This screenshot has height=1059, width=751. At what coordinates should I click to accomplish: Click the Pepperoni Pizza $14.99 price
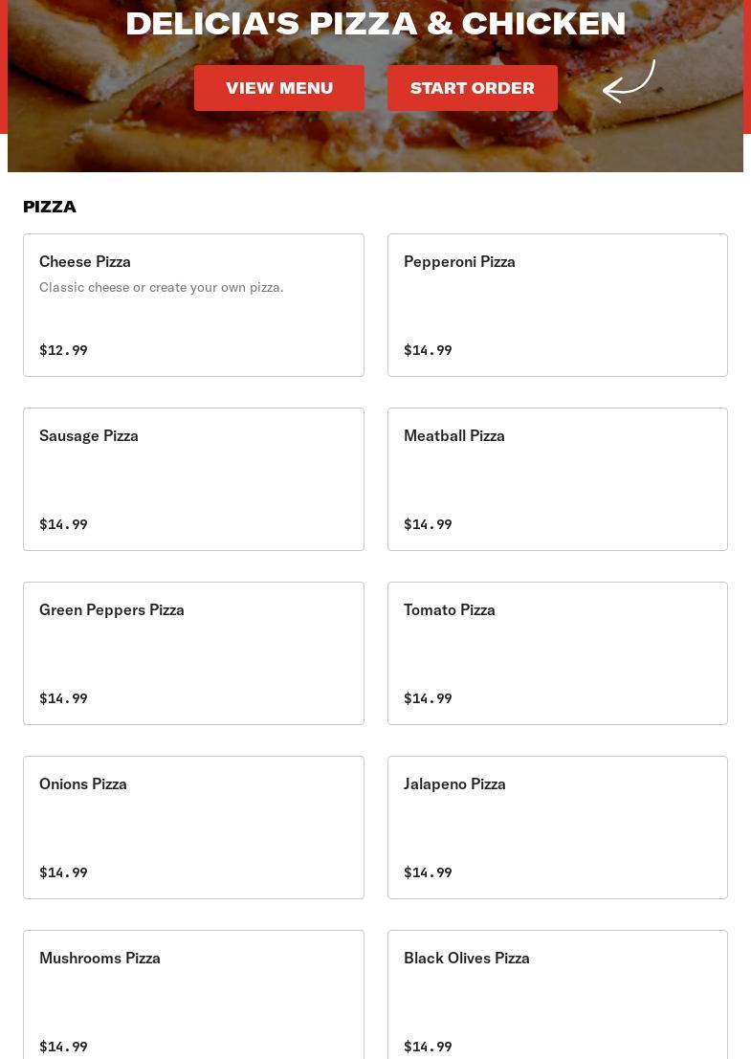pyautogui.click(x=429, y=350)
